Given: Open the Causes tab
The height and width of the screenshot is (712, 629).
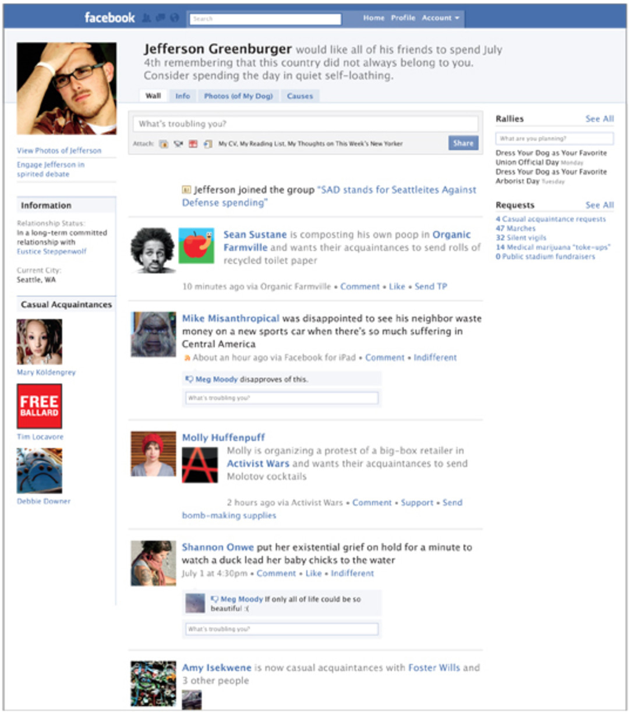Looking at the screenshot, I should click(300, 96).
